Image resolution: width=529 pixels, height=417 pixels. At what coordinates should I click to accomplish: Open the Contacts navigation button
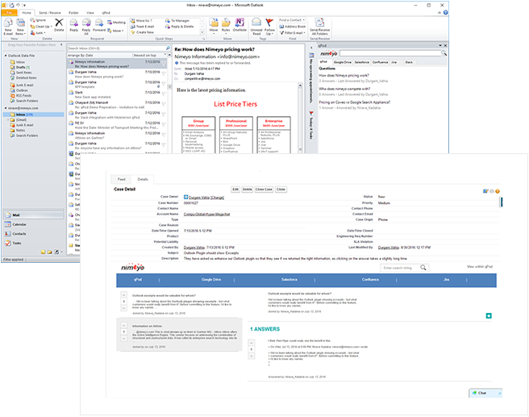click(33, 234)
